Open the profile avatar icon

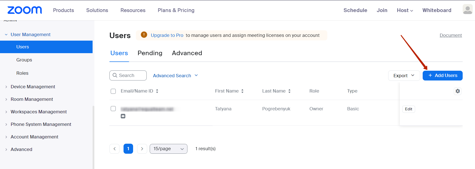pyautogui.click(x=467, y=9)
